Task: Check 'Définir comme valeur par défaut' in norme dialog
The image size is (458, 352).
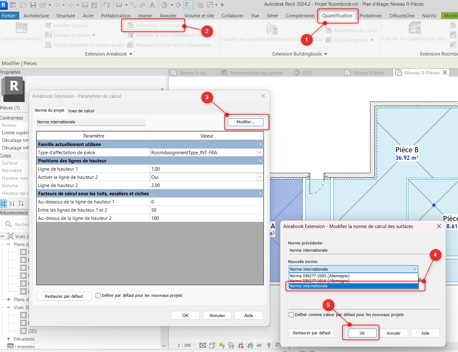Action: [x=291, y=315]
